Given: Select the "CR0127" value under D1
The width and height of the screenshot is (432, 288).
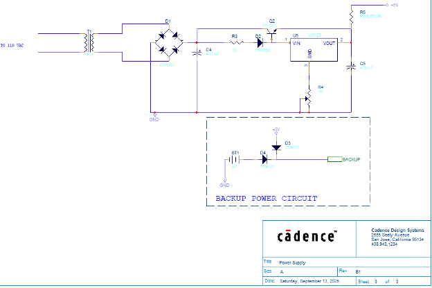Looking at the screenshot, I should point(168,65).
